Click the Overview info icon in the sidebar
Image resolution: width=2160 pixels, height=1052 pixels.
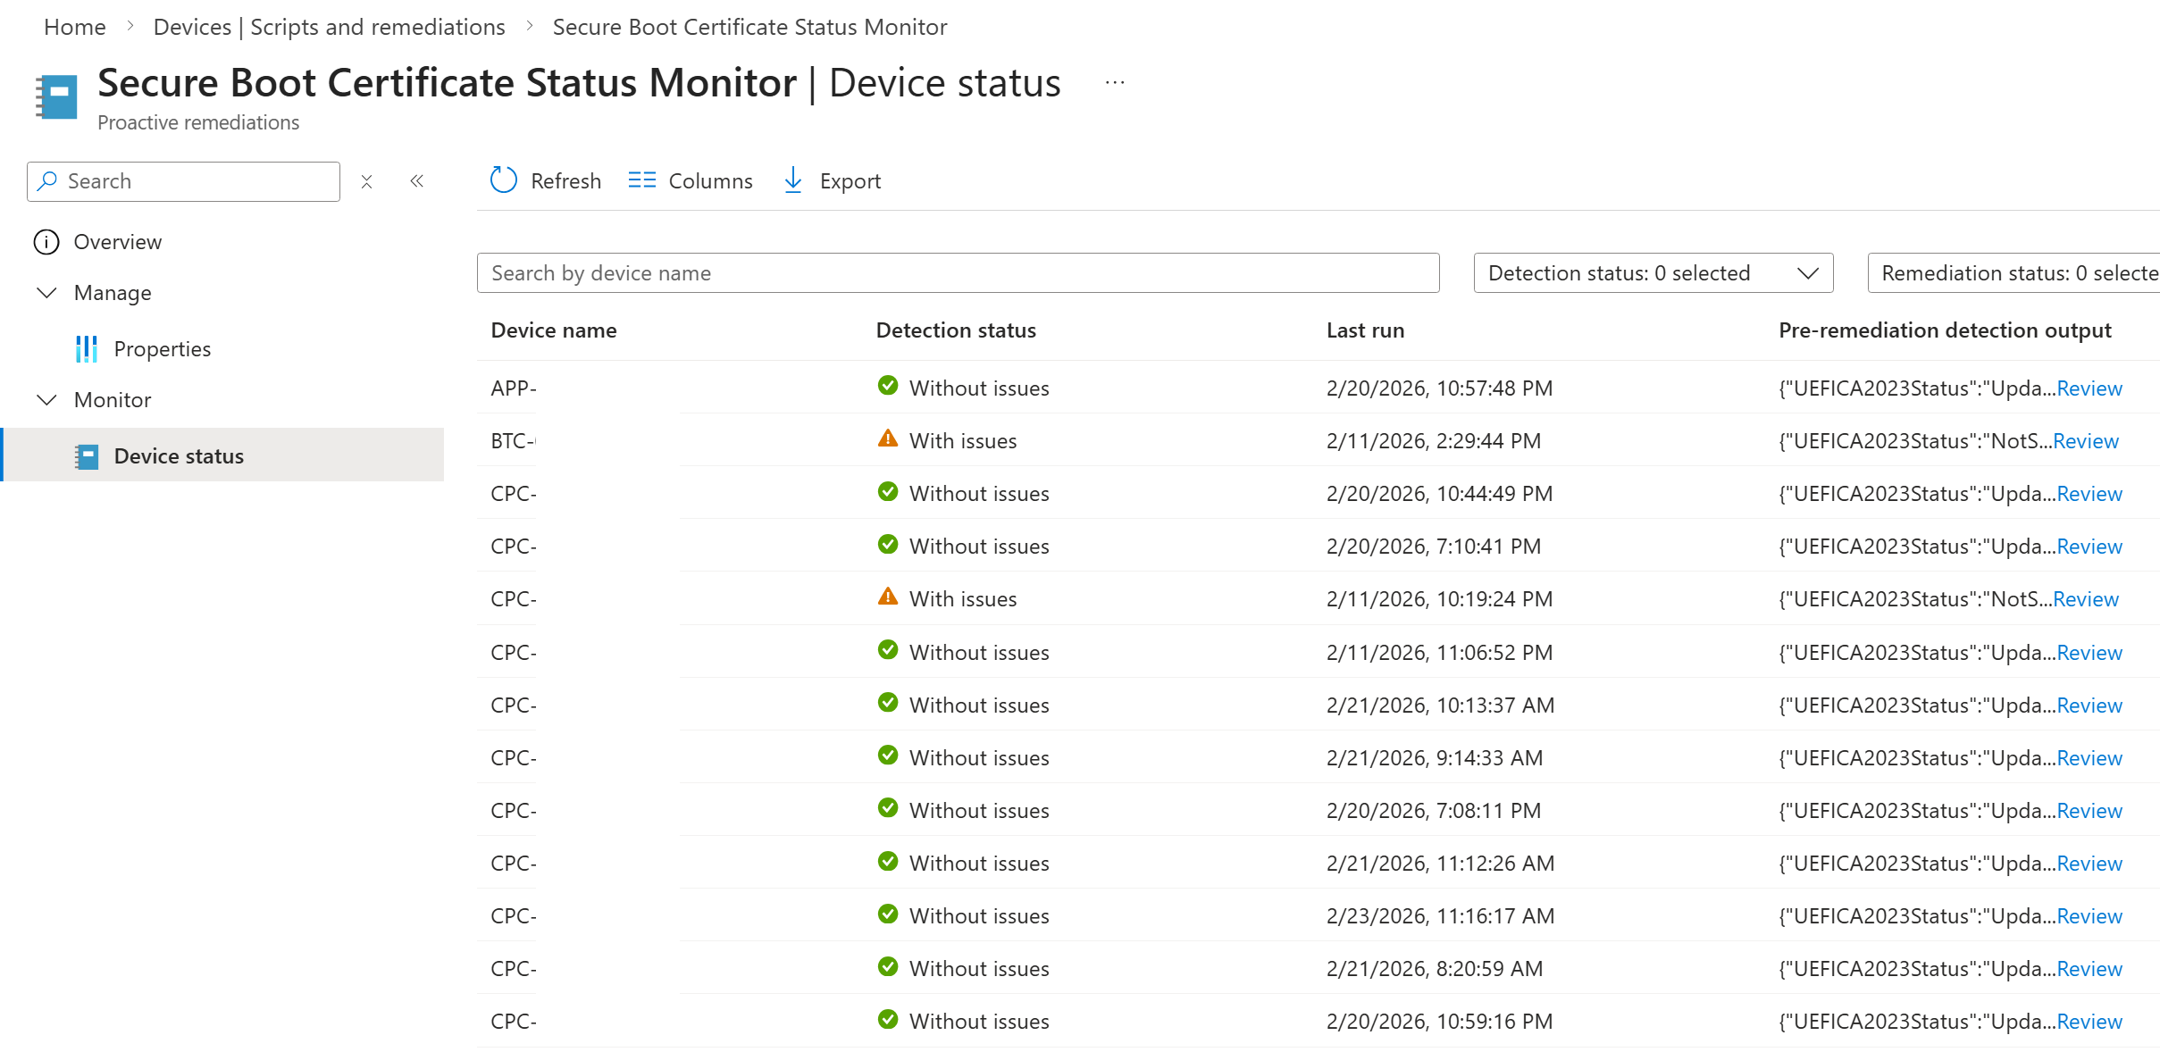[x=47, y=241]
